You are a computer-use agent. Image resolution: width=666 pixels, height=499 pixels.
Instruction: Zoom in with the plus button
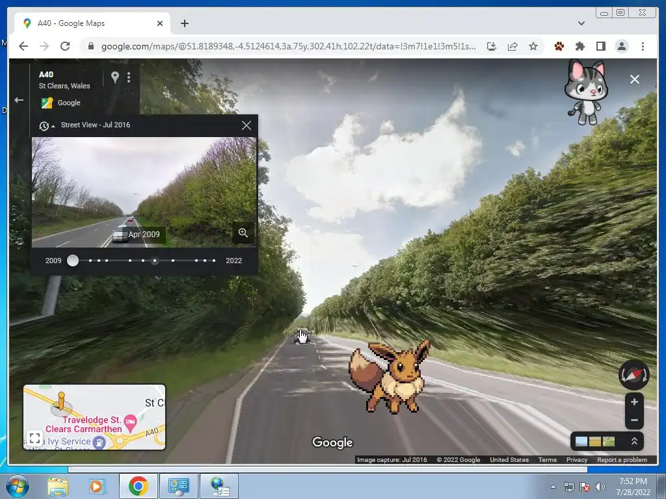(634, 402)
